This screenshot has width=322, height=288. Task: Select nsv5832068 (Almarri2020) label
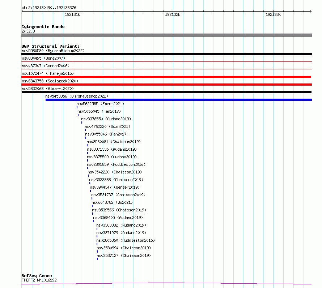(x=48, y=89)
